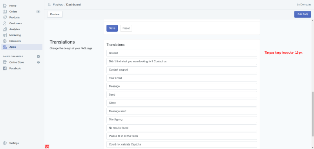
Task: Open Orders via its inbox icon
Action: click(5, 12)
